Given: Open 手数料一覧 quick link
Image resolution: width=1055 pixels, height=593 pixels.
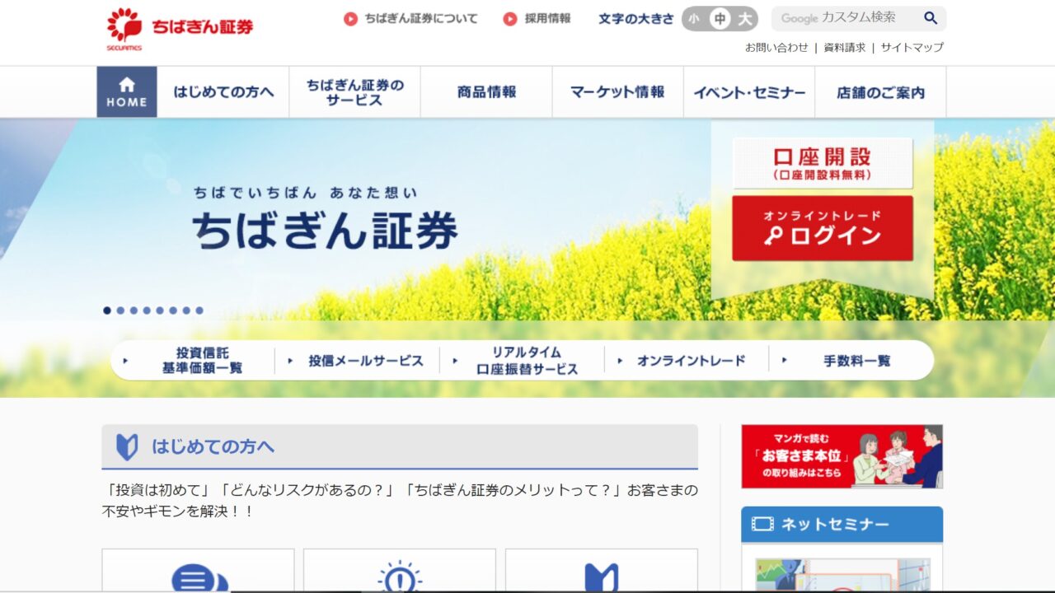Looking at the screenshot, I should coord(856,361).
